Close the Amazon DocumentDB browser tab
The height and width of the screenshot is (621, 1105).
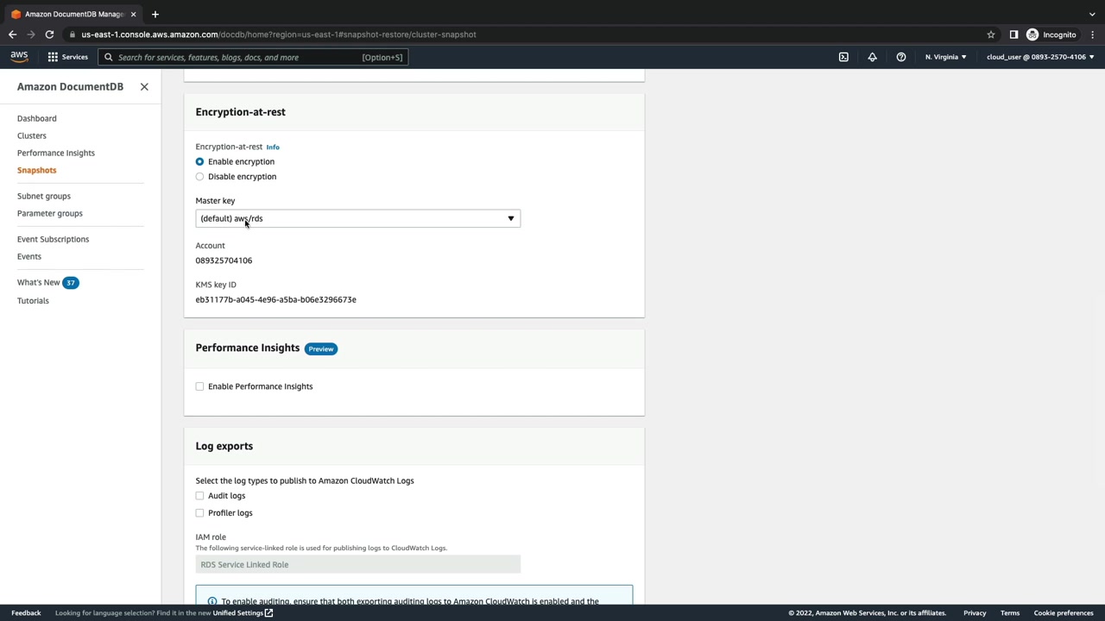click(134, 14)
